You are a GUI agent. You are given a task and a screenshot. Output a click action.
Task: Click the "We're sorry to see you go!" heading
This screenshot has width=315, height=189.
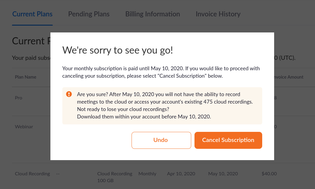tap(118, 50)
